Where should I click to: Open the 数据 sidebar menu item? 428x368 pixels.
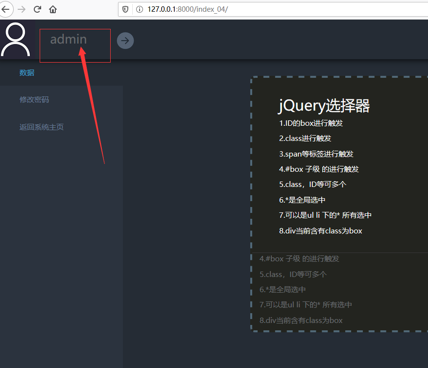click(x=27, y=72)
